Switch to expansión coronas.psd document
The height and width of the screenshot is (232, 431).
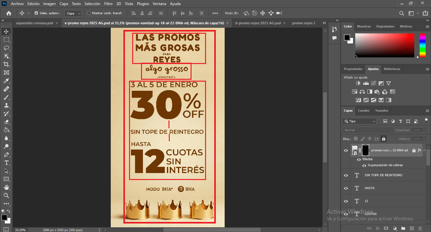click(x=34, y=23)
